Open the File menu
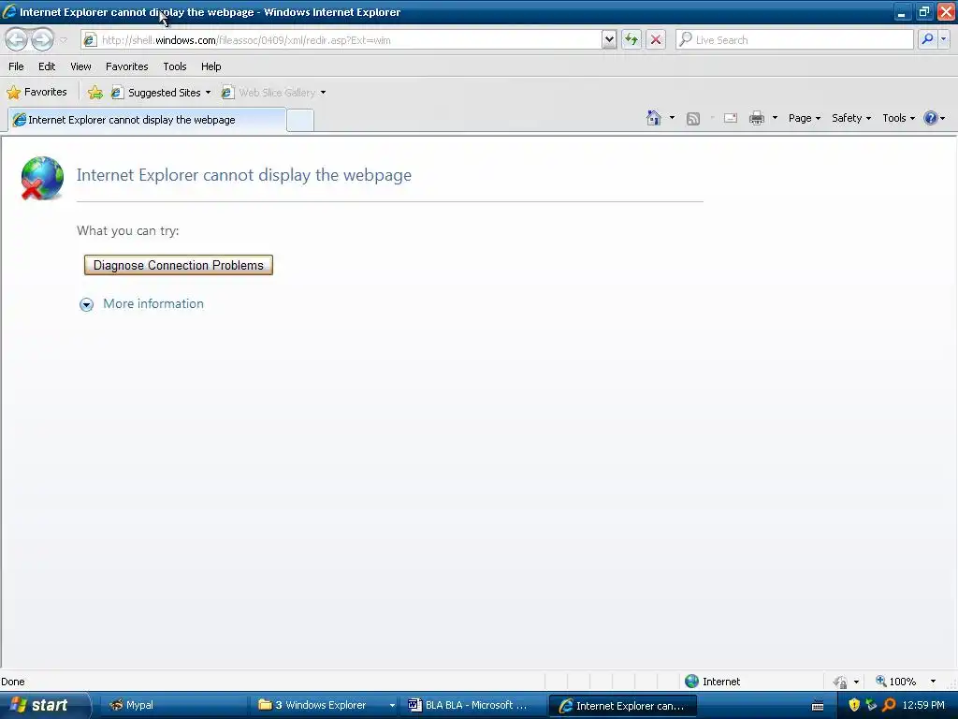 pyautogui.click(x=16, y=66)
